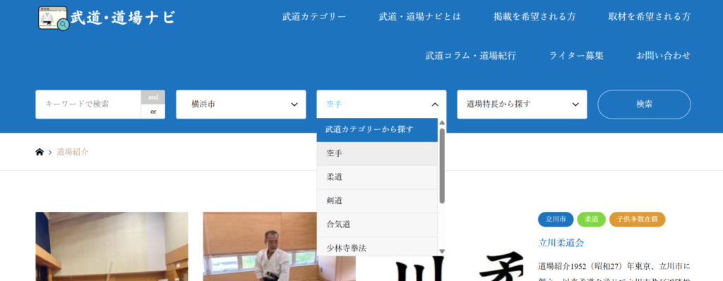Open the 武道カテゴリー menu item
This screenshot has width=723, height=281.
point(314,17)
